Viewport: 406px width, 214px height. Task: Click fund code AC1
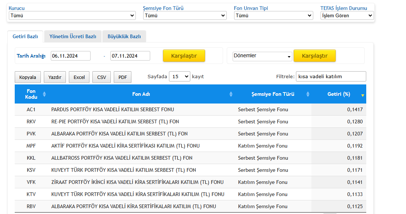point(31,109)
